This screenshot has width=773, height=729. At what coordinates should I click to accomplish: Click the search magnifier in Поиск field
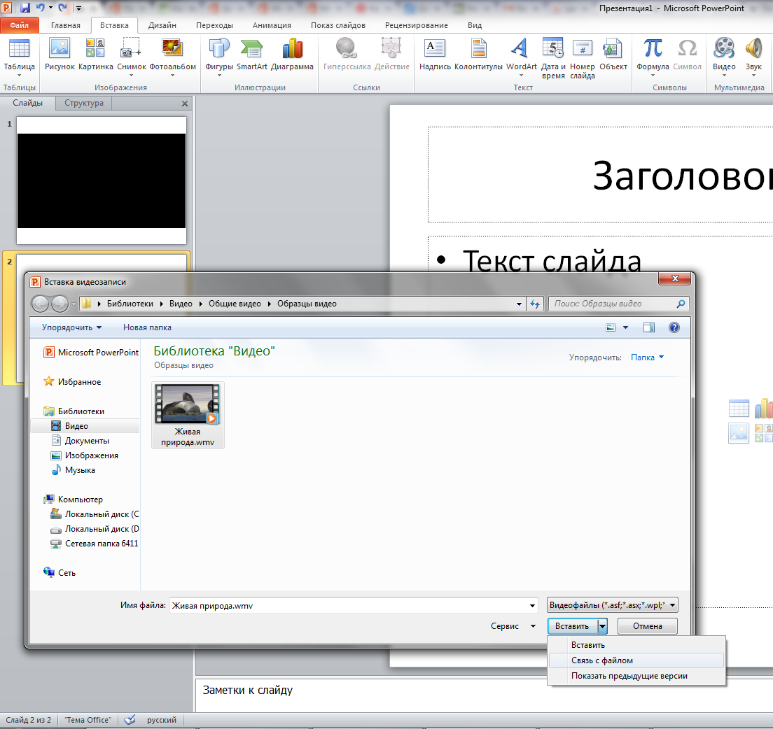pyautogui.click(x=681, y=304)
